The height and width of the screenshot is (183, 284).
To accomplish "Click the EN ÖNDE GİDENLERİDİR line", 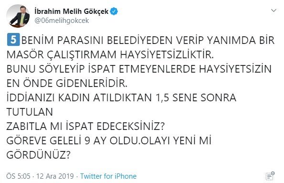I will [x=67, y=83].
